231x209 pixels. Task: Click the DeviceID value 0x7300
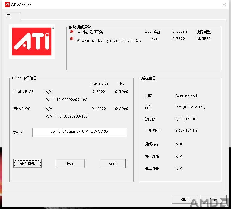179,38
